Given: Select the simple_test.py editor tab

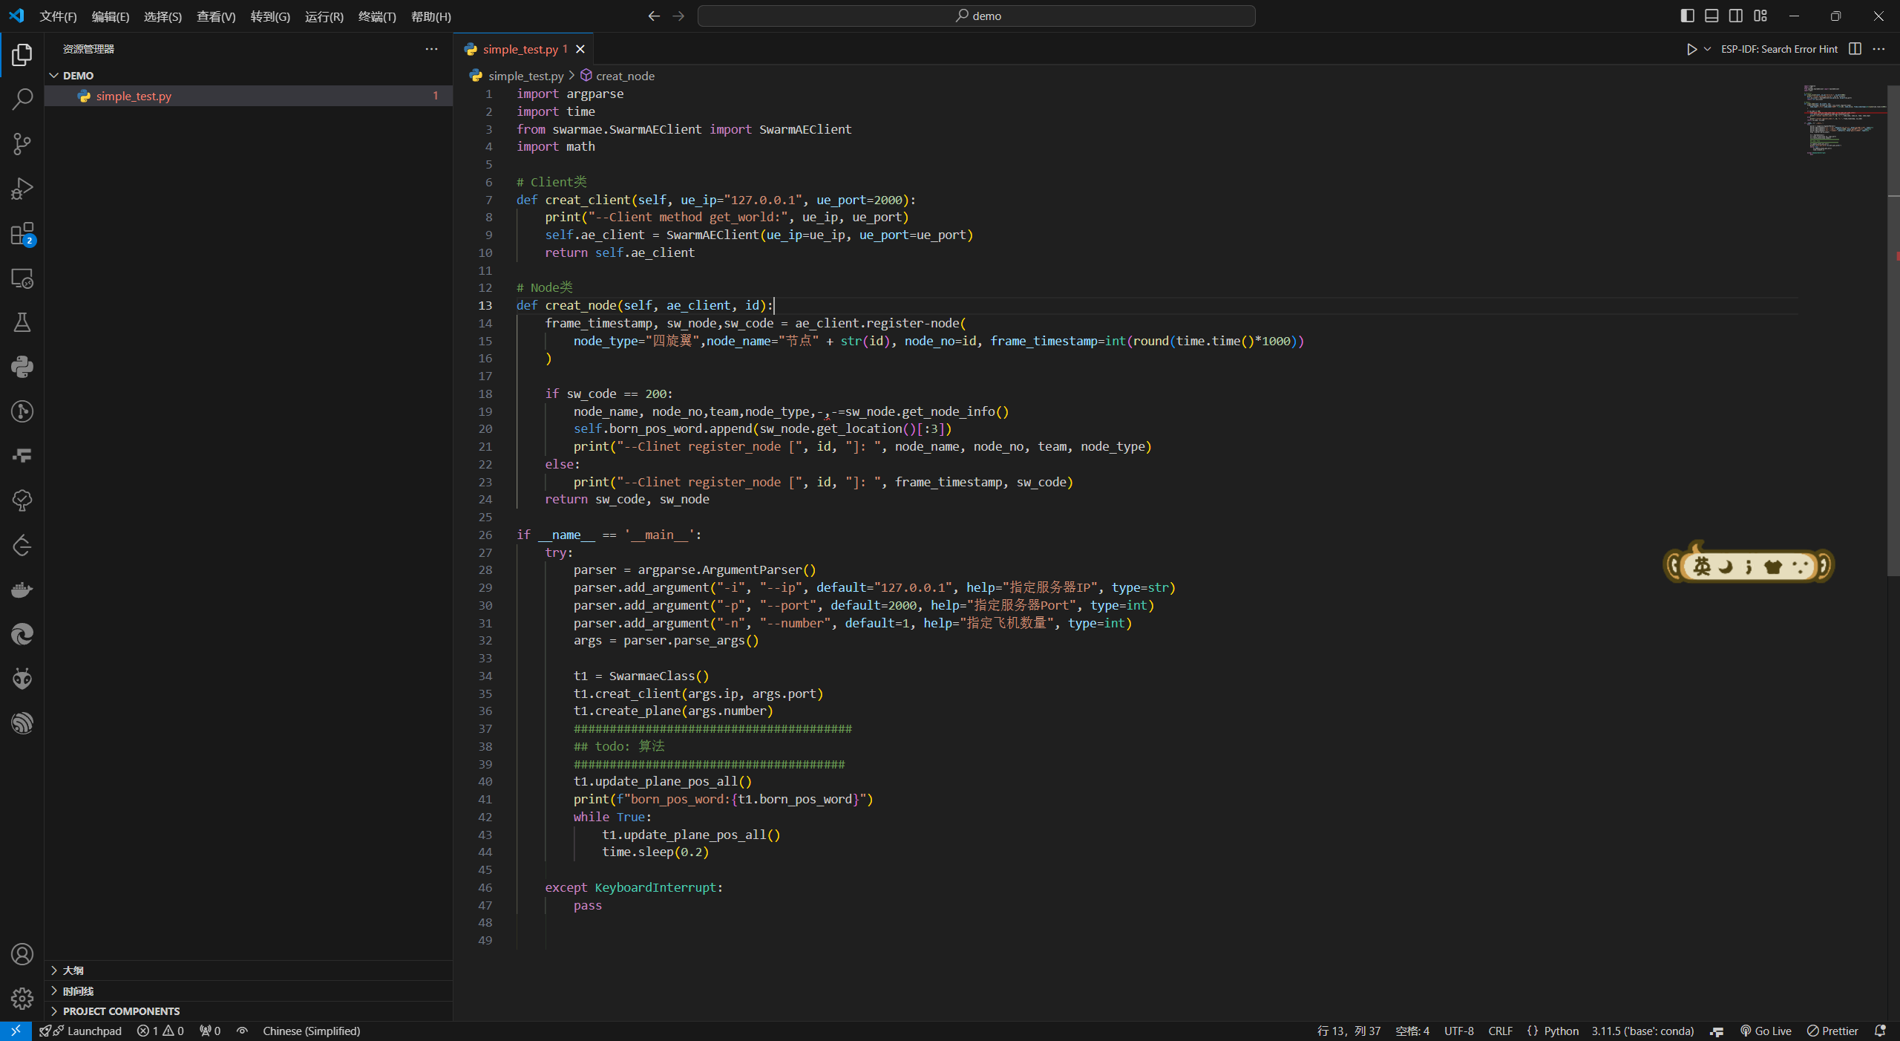Looking at the screenshot, I should [x=520, y=49].
